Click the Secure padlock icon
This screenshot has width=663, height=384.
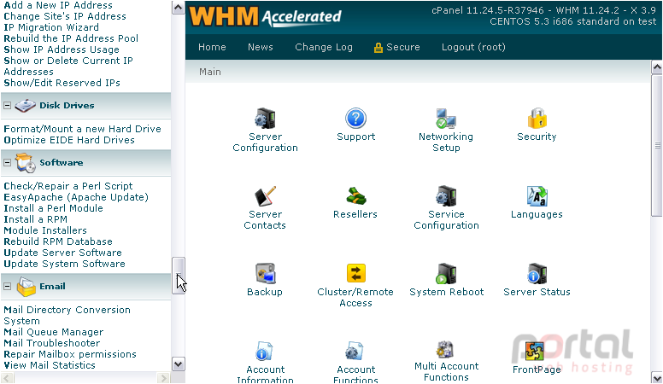tap(378, 48)
